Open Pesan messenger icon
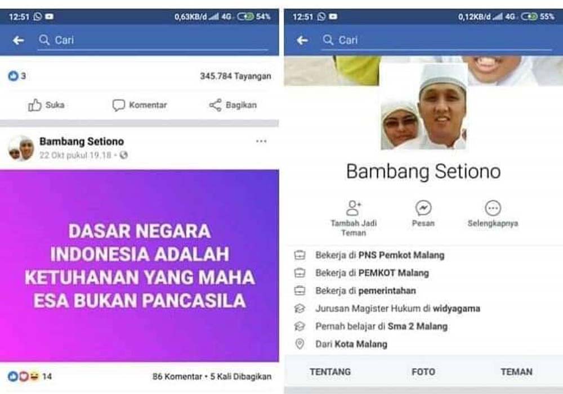Image resolution: width=563 pixels, height=394 pixels. pos(423,208)
